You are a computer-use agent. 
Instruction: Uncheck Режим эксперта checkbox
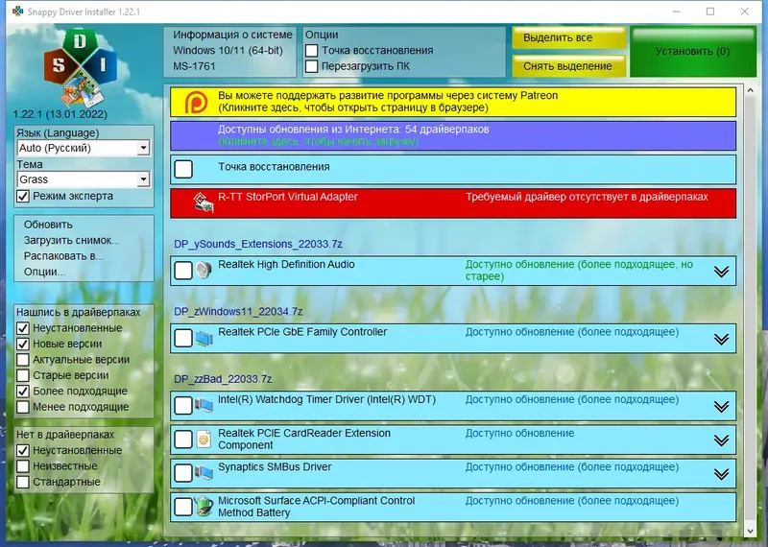pos(22,197)
